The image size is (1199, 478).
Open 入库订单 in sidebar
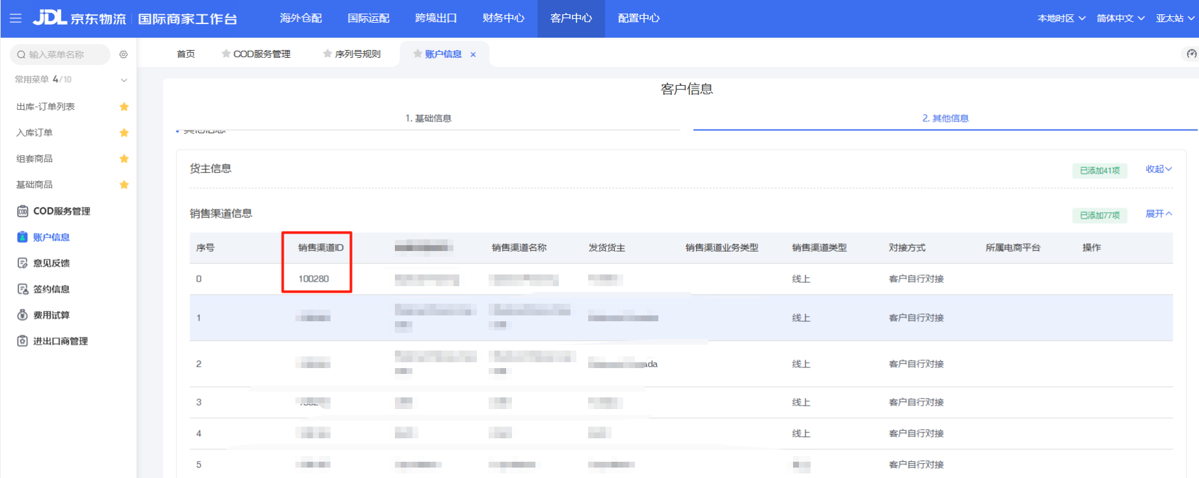point(34,133)
